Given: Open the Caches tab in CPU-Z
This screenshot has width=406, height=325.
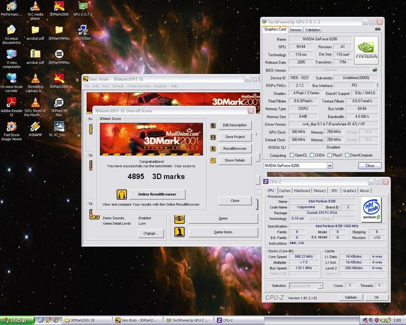Looking at the screenshot, I should point(285,190).
